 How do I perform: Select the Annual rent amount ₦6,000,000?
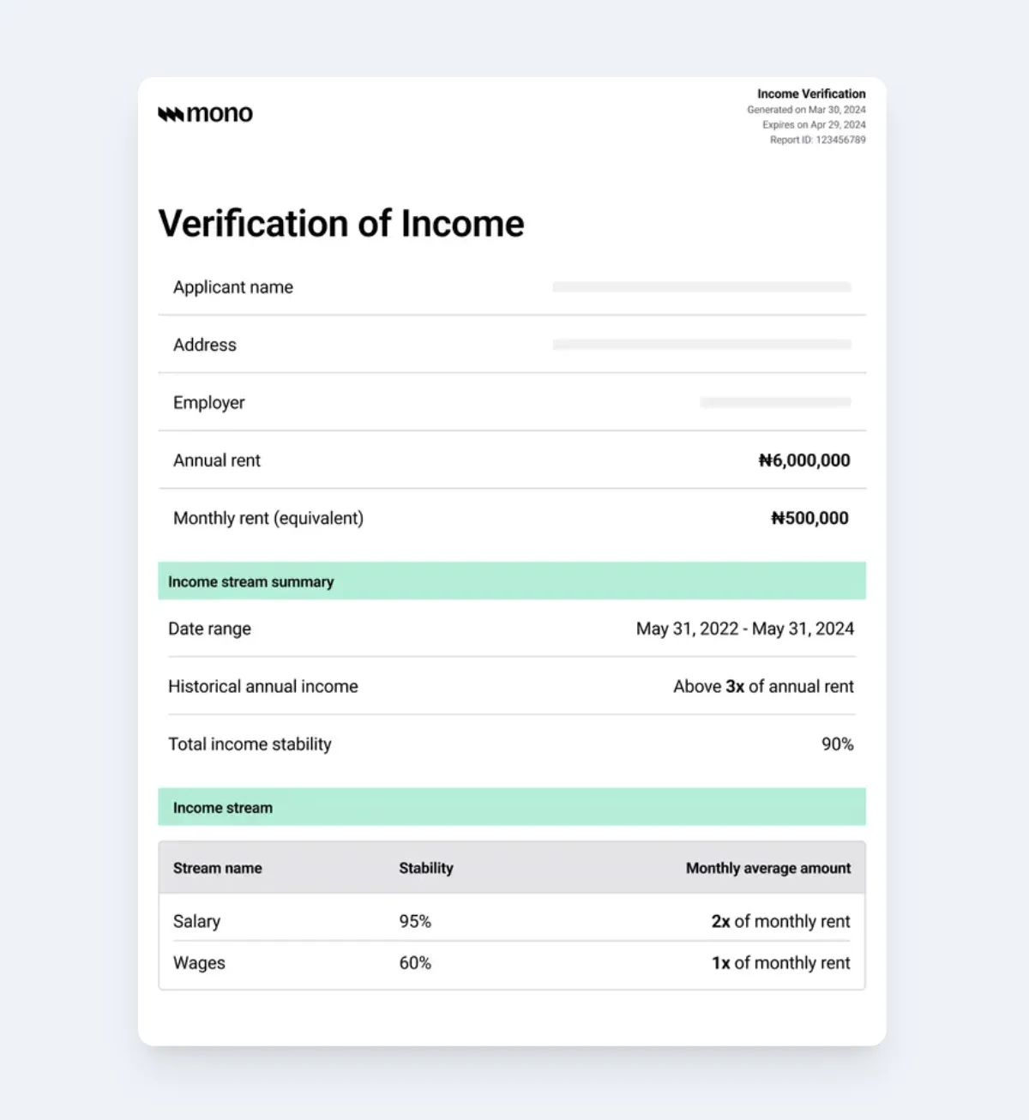click(804, 461)
